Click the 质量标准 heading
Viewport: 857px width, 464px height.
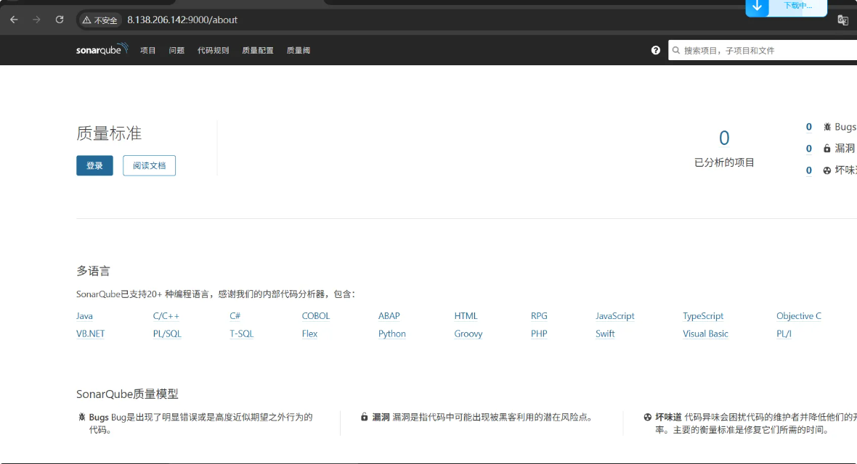tap(110, 133)
